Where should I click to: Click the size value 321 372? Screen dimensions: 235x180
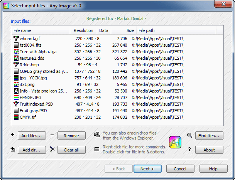coord(120,52)
